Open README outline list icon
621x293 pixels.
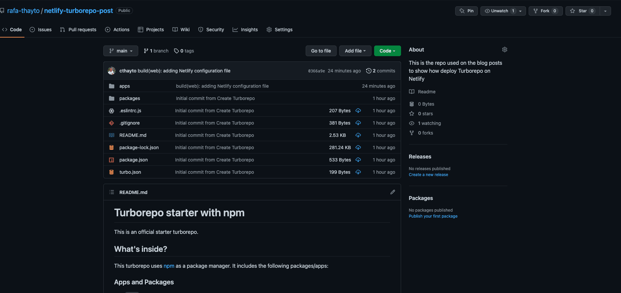pos(112,192)
